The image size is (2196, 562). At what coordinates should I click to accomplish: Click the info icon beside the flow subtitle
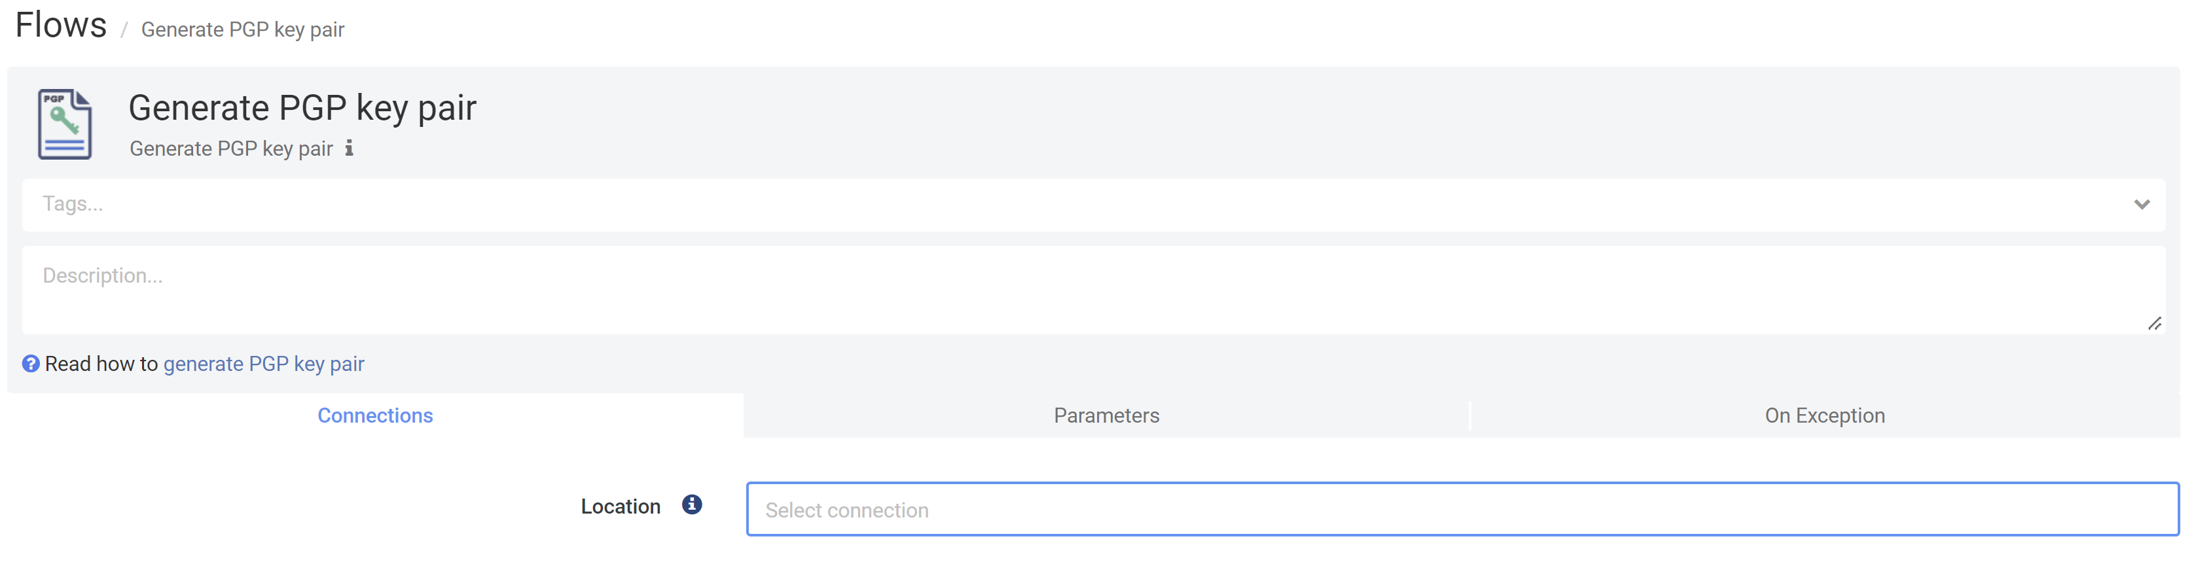(x=348, y=148)
